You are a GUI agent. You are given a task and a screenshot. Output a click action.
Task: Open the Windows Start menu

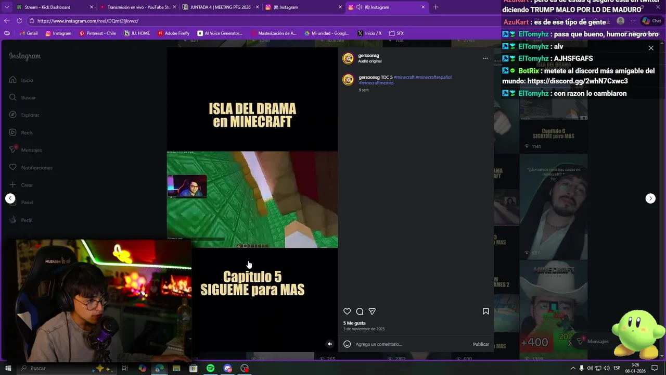click(8, 368)
